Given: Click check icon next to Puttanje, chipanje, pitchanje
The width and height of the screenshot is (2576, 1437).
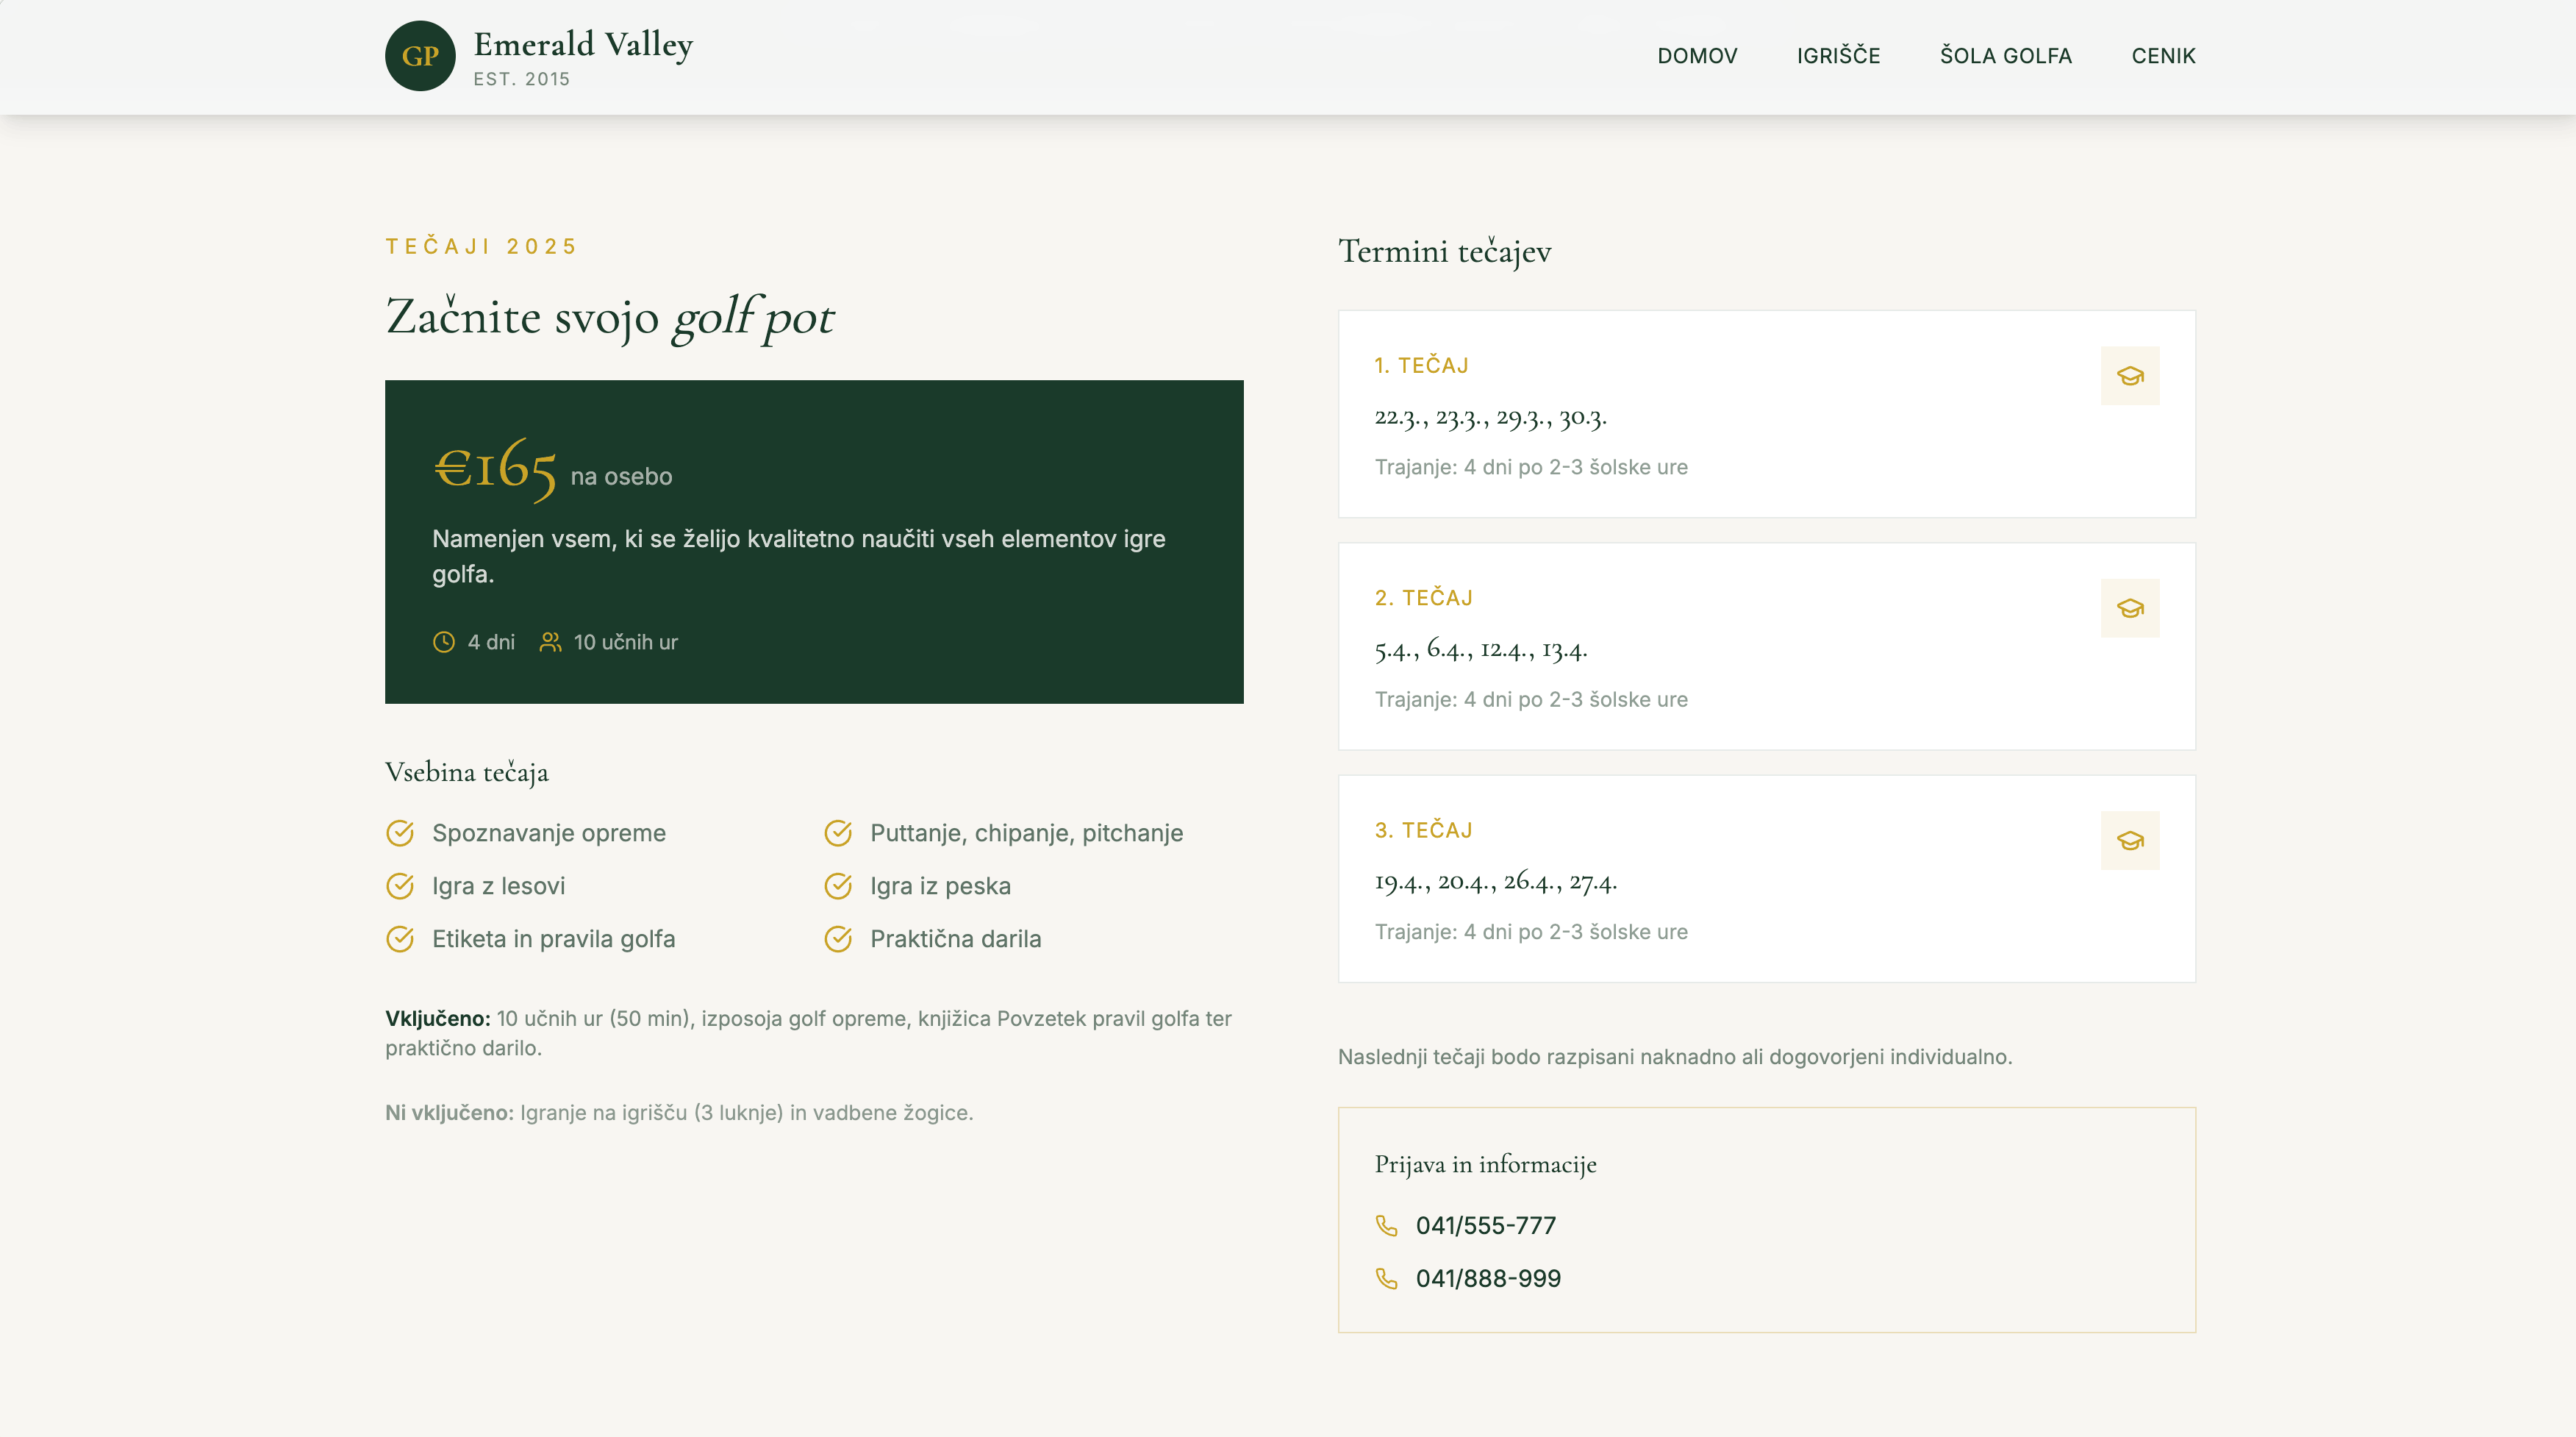Looking at the screenshot, I should pyautogui.click(x=838, y=833).
